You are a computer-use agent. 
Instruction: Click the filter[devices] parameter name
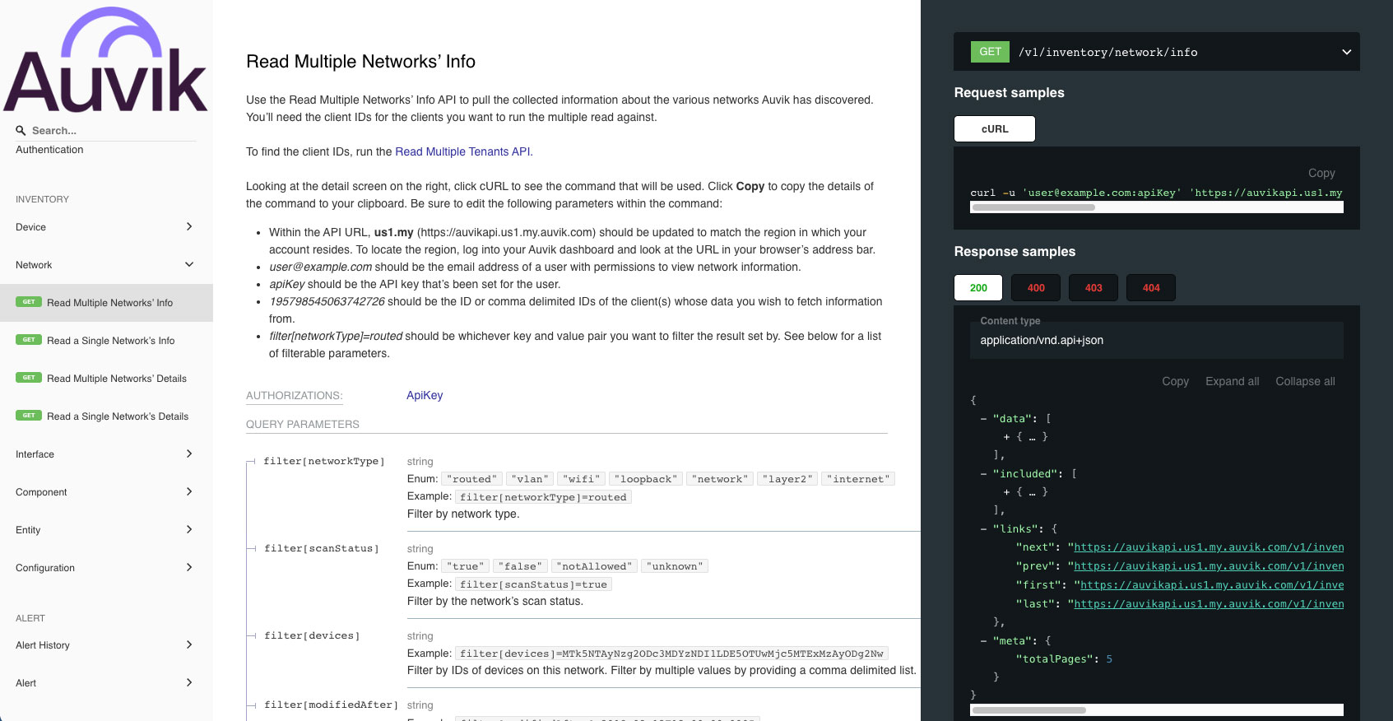tap(312, 635)
